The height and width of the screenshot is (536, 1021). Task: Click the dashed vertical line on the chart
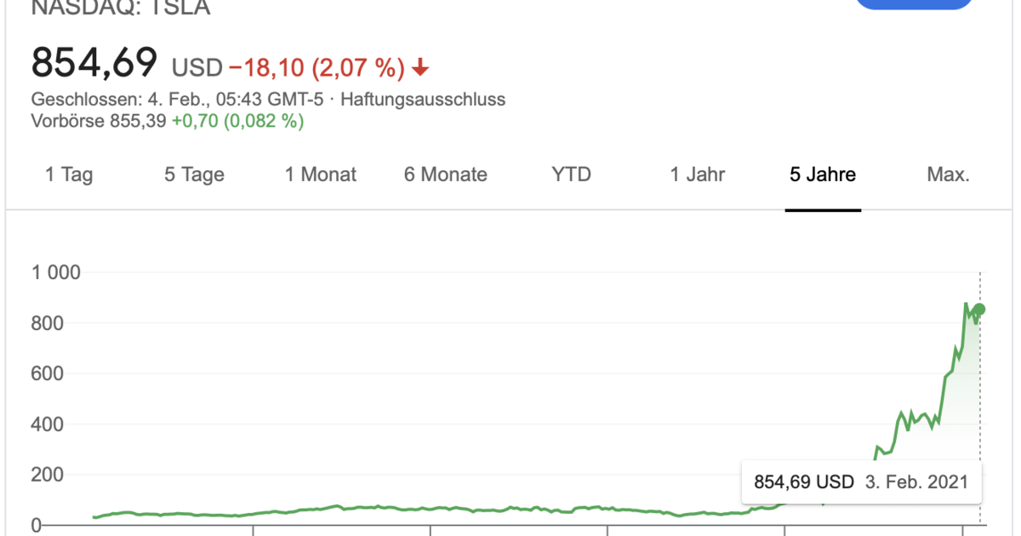980,383
